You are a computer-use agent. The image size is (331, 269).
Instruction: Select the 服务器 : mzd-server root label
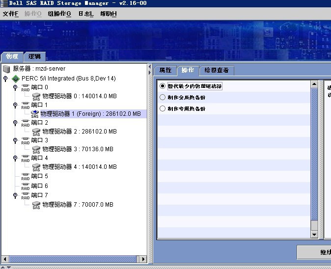click(x=39, y=69)
